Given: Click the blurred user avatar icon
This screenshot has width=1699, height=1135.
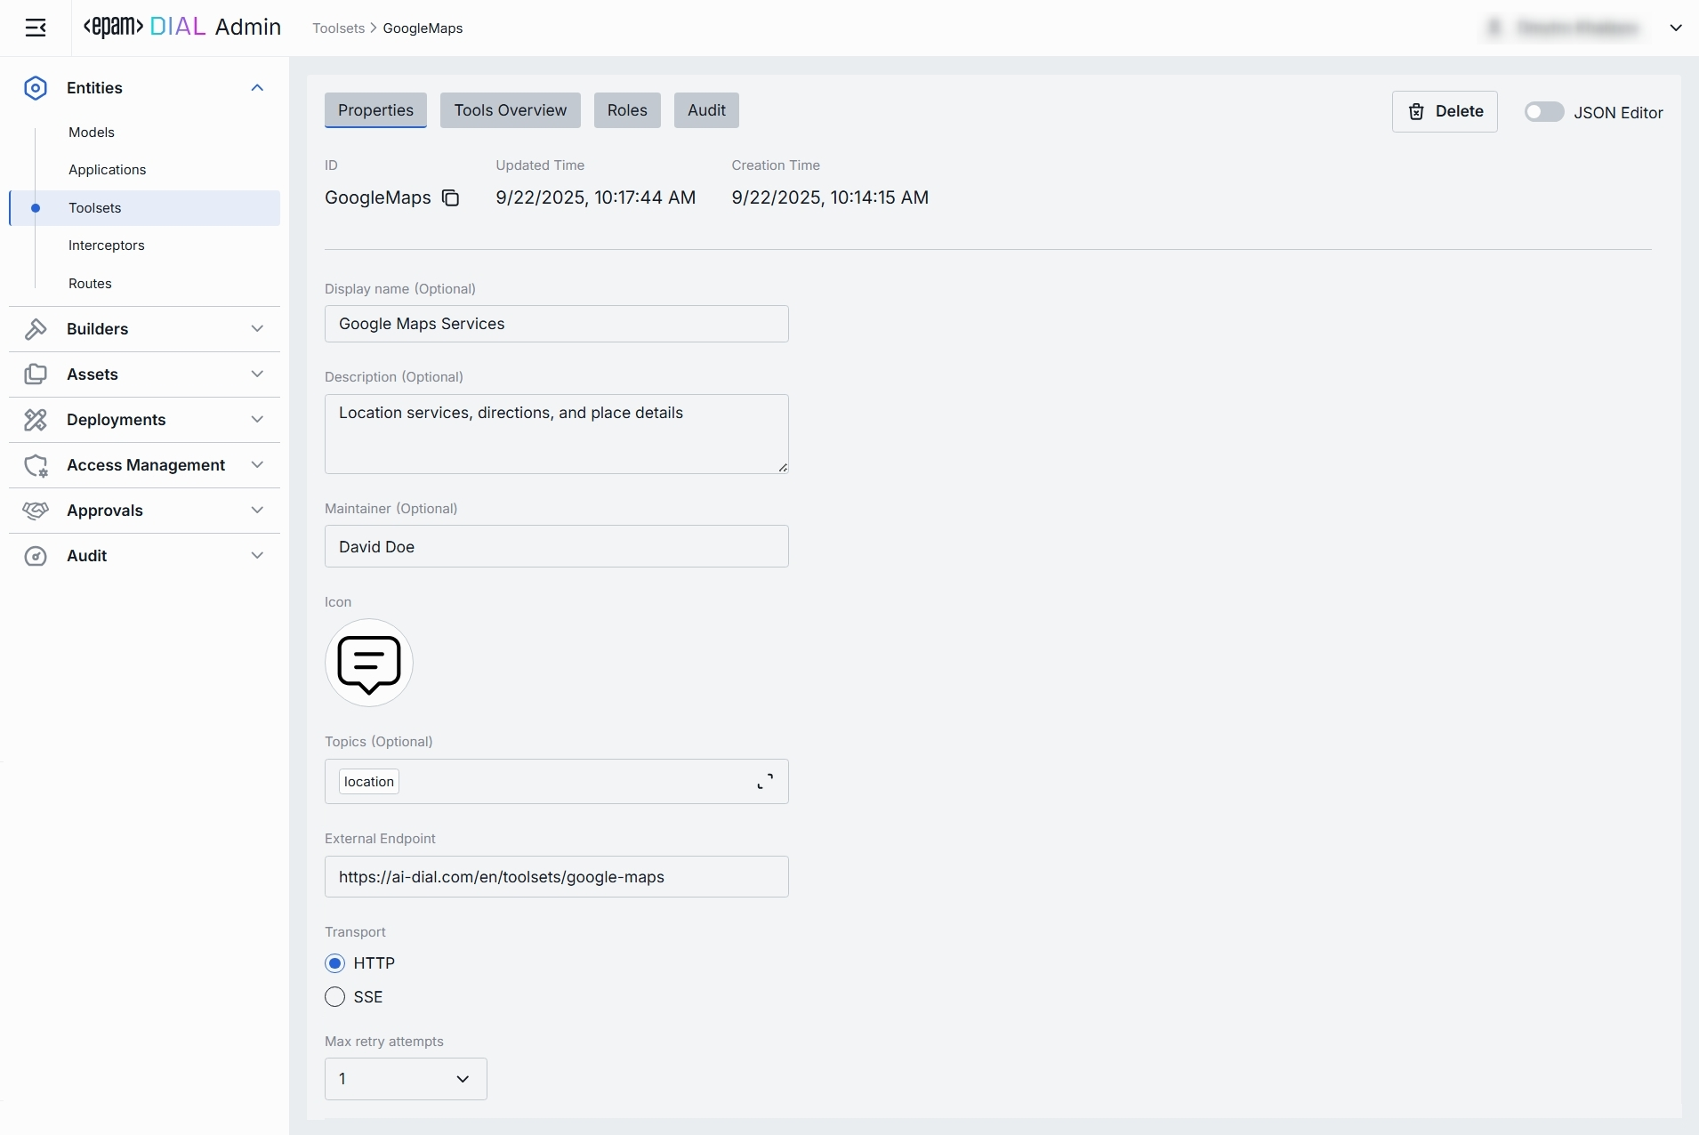Looking at the screenshot, I should click(x=1494, y=28).
